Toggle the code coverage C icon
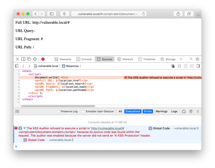 (x=192, y=66)
